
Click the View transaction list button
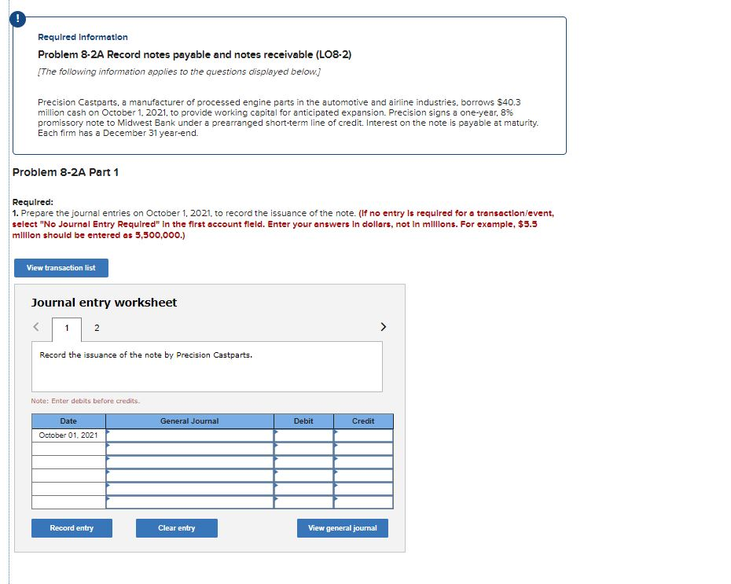pyautogui.click(x=61, y=267)
